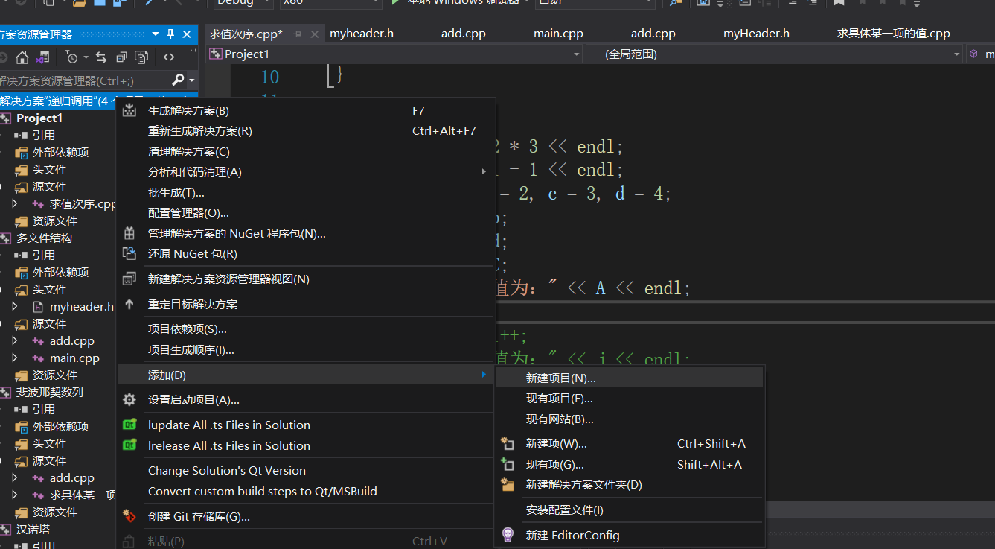Click the pending changes filter clock icon
Screen dimensions: 995x549
pyautogui.click(x=71, y=57)
